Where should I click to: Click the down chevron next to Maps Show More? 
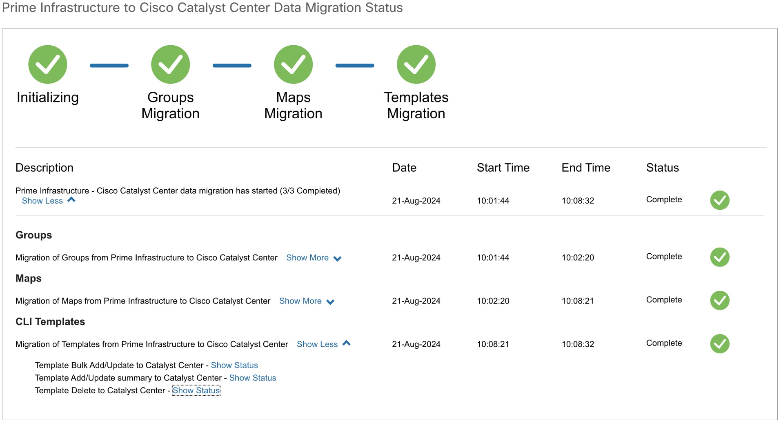point(330,302)
